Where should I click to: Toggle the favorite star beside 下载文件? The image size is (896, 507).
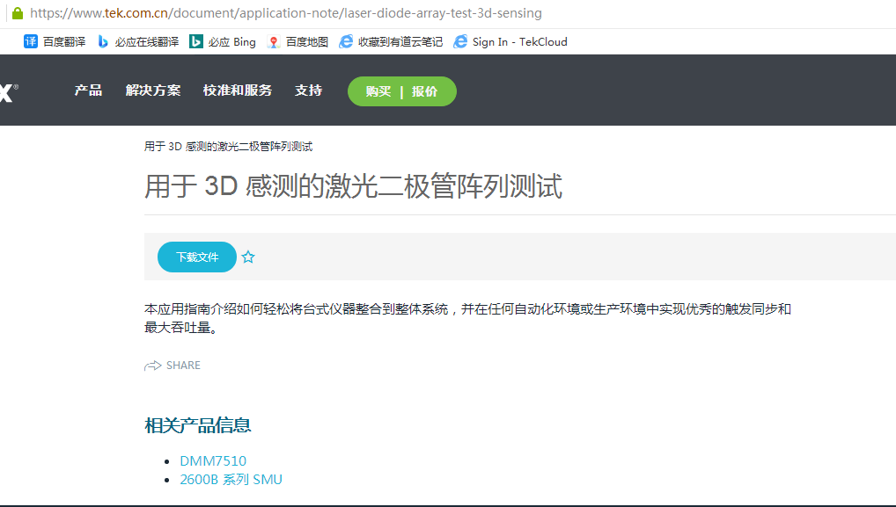point(248,257)
